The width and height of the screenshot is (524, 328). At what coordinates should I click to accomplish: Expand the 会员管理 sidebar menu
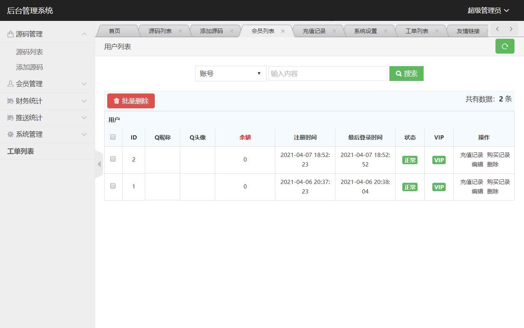(x=47, y=84)
